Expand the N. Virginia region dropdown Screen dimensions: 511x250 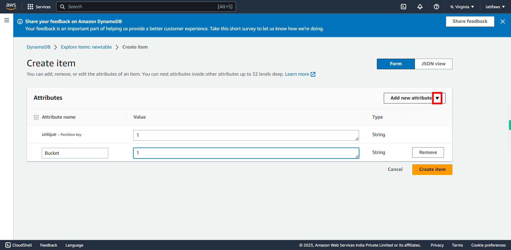pyautogui.click(x=462, y=7)
